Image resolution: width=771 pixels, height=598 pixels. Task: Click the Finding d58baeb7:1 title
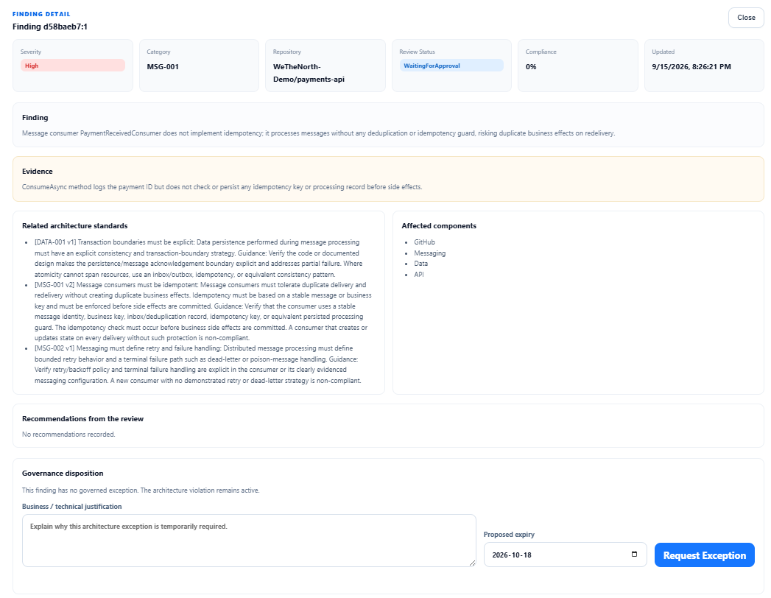pos(50,27)
